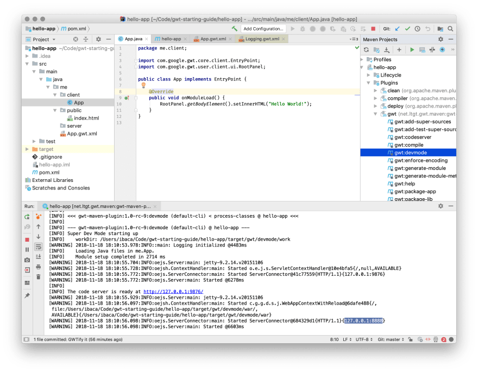Screen dimensions: 478x372
Task: Expand the target folder
Action: coord(27,149)
